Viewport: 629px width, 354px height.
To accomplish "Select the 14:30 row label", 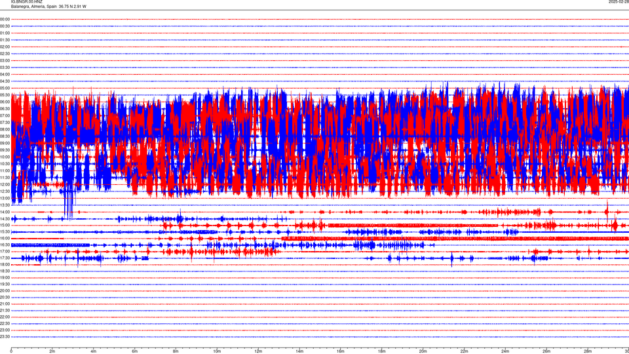I will tap(5, 219).
